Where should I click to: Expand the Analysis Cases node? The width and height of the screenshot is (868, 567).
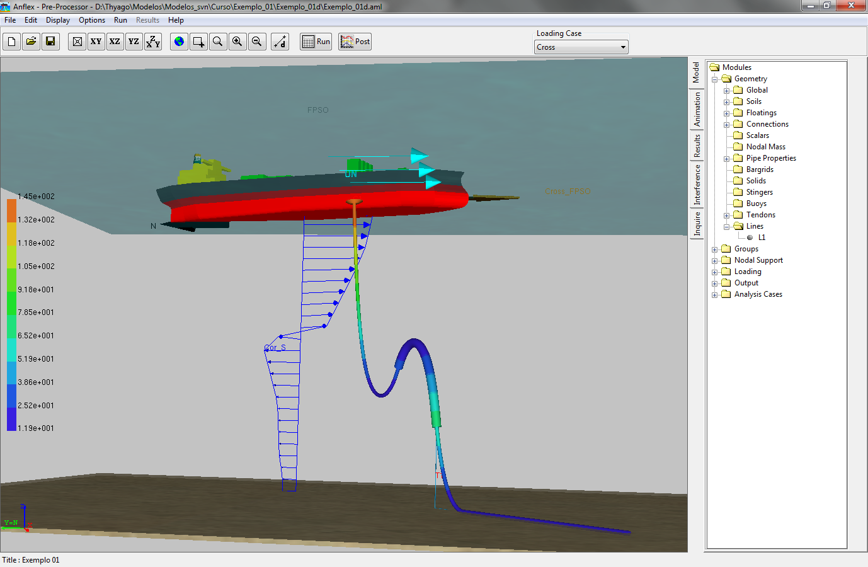[714, 295]
